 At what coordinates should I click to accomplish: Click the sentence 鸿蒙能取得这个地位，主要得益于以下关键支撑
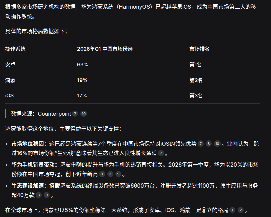pos(63,129)
